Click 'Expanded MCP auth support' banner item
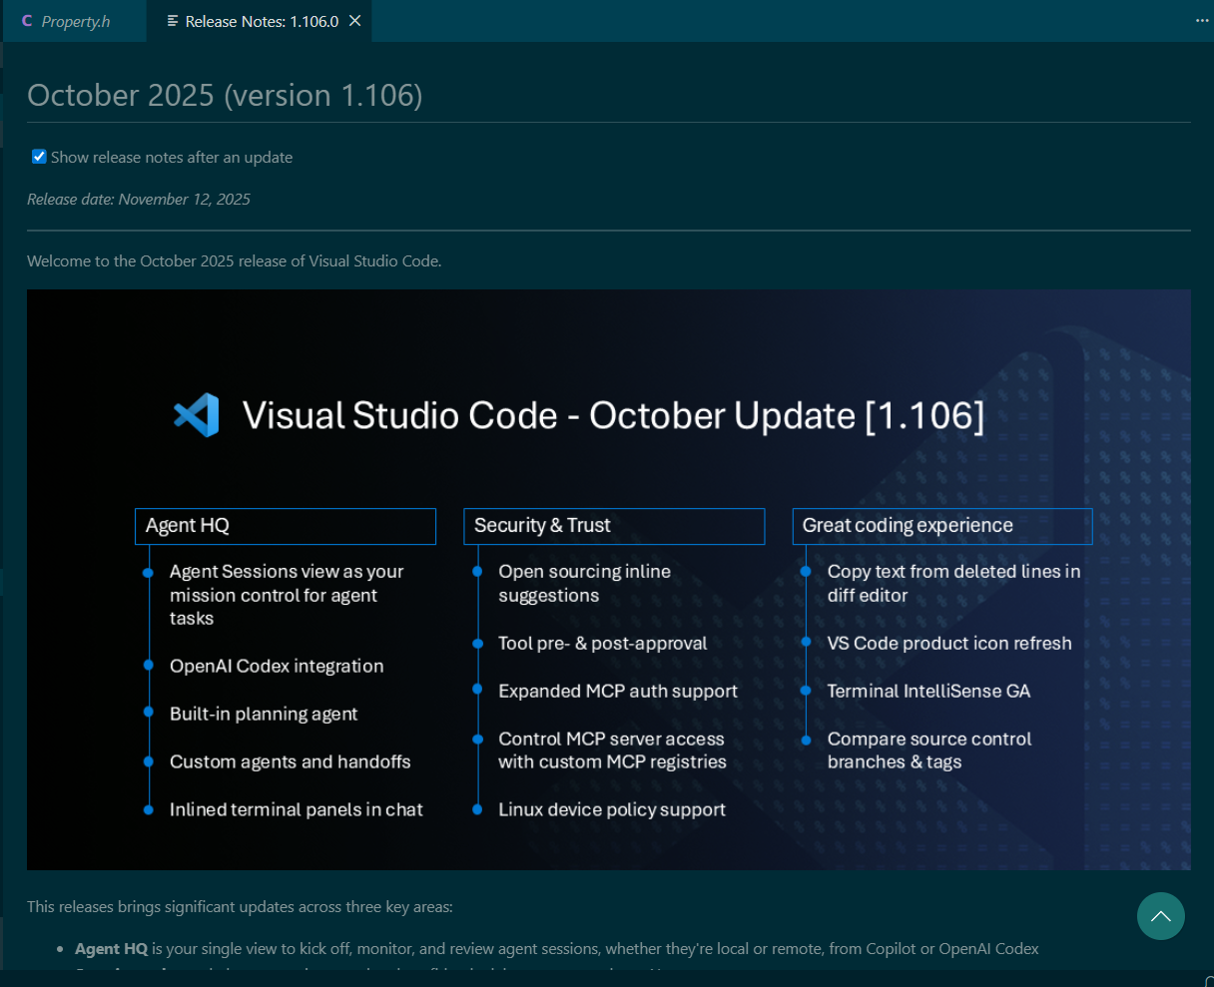 pyautogui.click(x=618, y=692)
